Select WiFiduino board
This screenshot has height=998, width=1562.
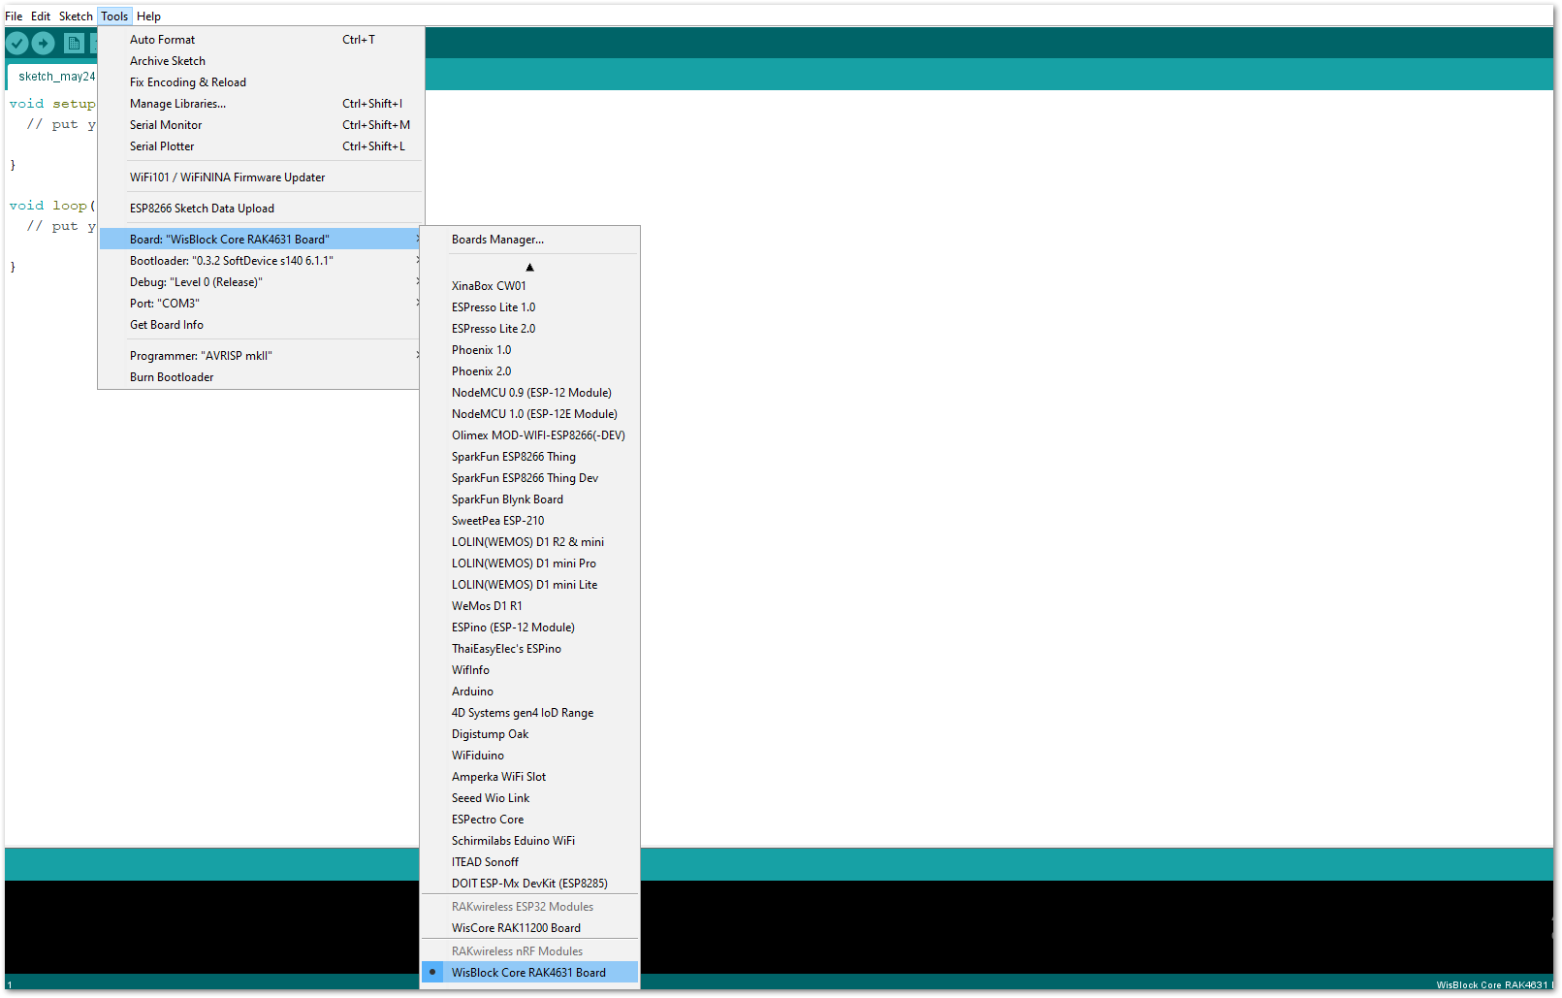tap(529, 756)
